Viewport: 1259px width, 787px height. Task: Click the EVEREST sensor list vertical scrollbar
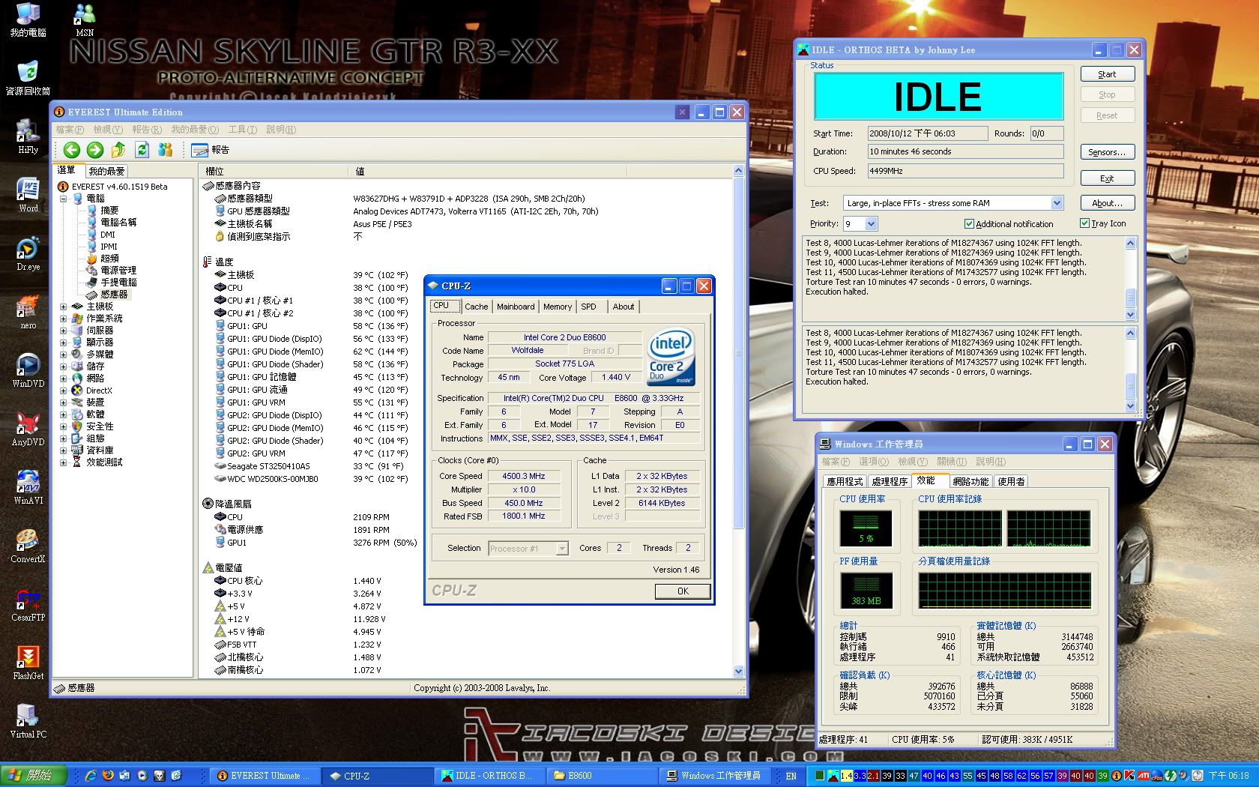(x=738, y=421)
